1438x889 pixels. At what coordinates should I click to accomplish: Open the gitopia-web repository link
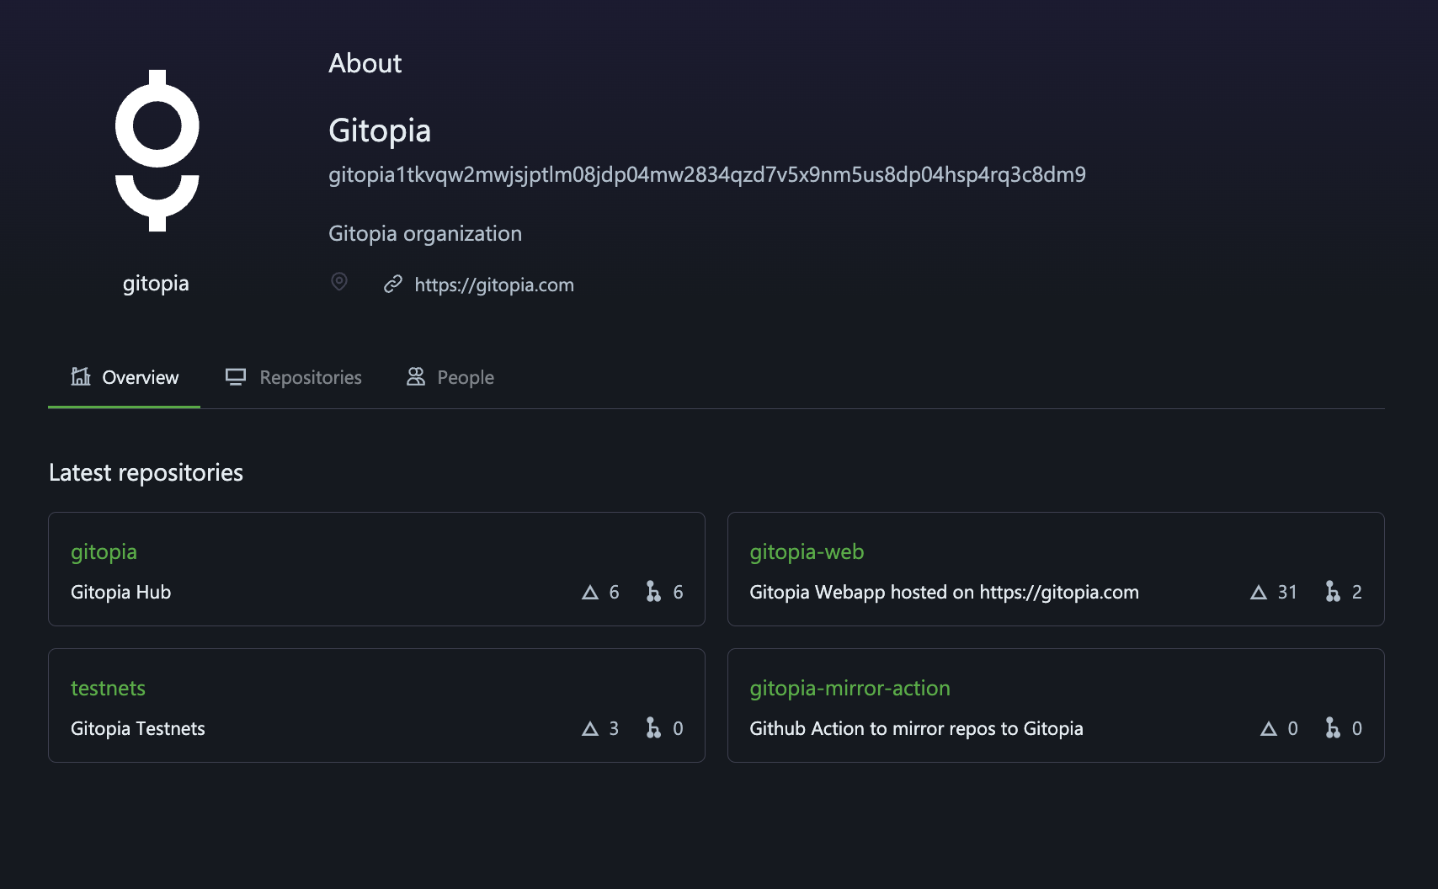click(807, 551)
